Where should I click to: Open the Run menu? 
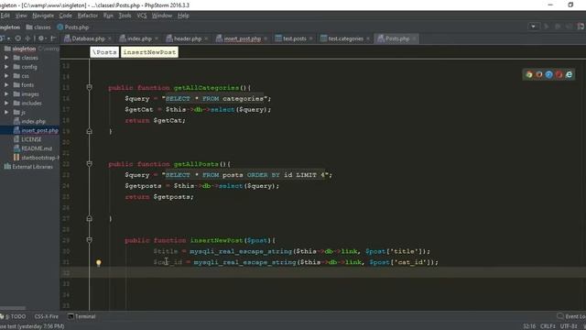click(x=108, y=16)
